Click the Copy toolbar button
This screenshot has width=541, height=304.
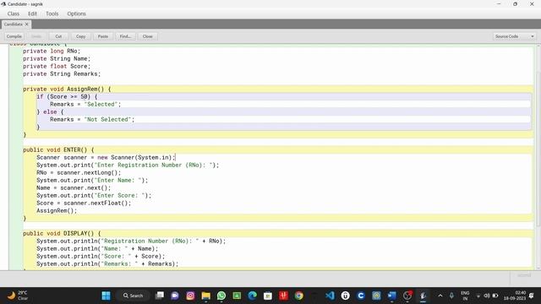coord(81,36)
